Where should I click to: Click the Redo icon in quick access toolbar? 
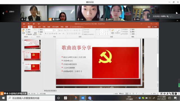coord(34,24)
